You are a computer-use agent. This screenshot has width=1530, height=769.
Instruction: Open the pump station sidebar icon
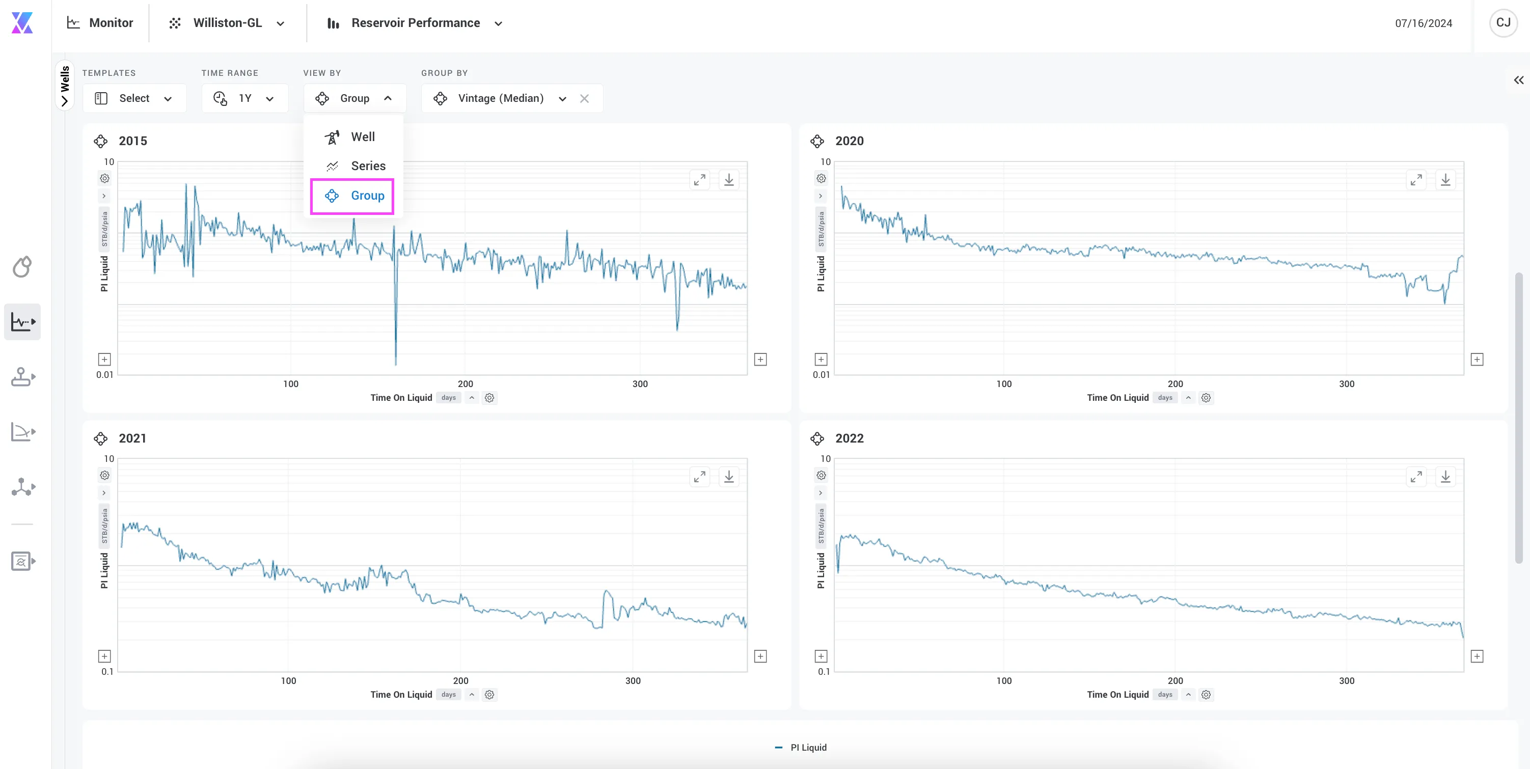point(22,376)
